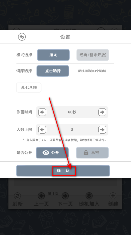This screenshot has width=131, height=235.
Task: Click the 60秒 drawing time value
Action: pos(72,112)
